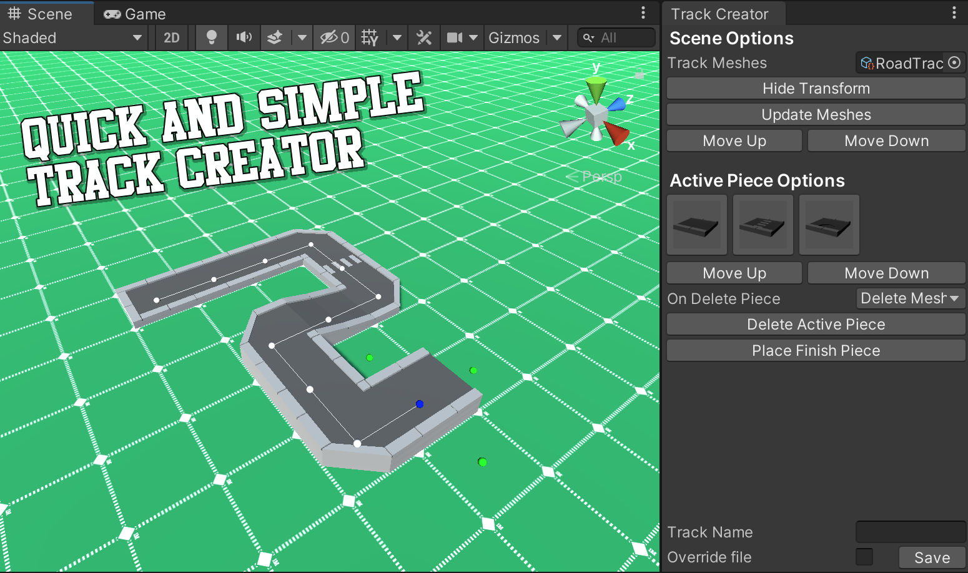The height and width of the screenshot is (573, 968).
Task: Click the Track Meshes label
Action: (x=717, y=63)
